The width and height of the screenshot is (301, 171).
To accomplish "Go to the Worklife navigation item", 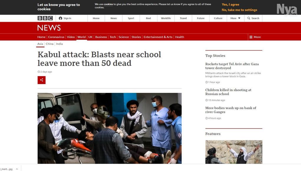I will click(166, 18).
